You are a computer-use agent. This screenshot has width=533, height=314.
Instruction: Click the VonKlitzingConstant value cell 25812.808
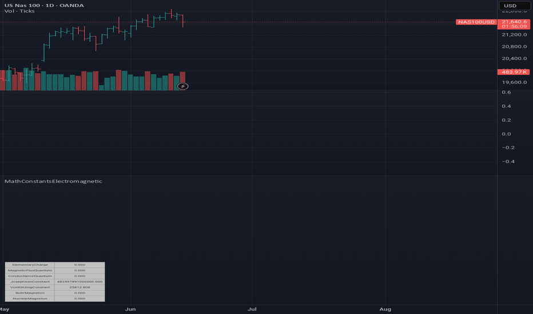pos(79,287)
